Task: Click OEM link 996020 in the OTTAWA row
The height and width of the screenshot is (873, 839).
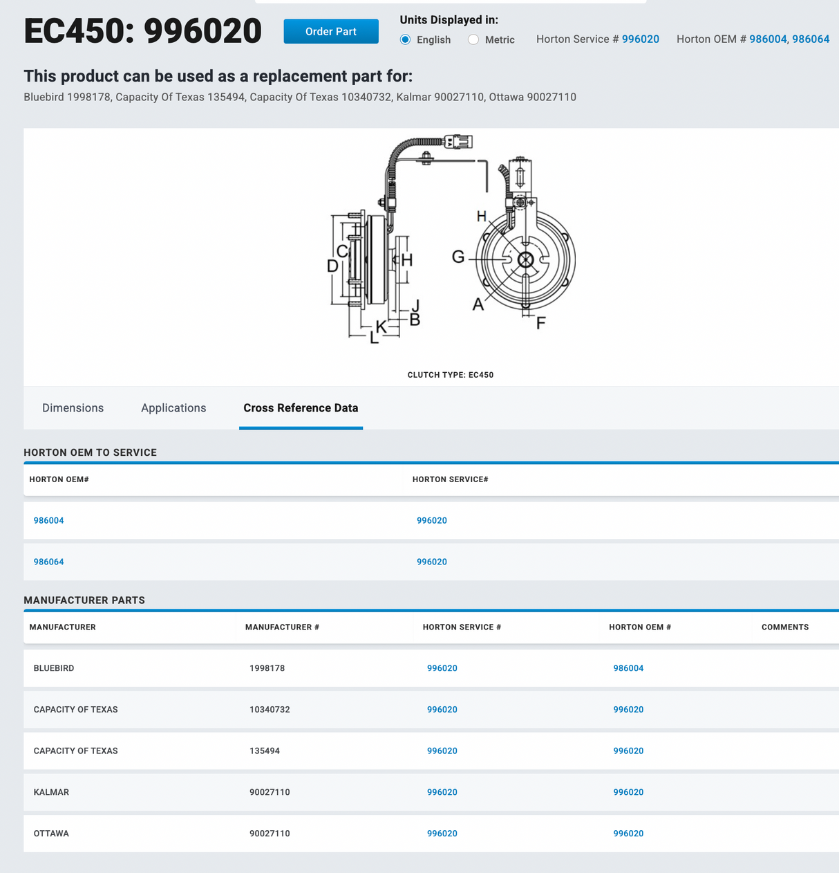Action: [628, 833]
